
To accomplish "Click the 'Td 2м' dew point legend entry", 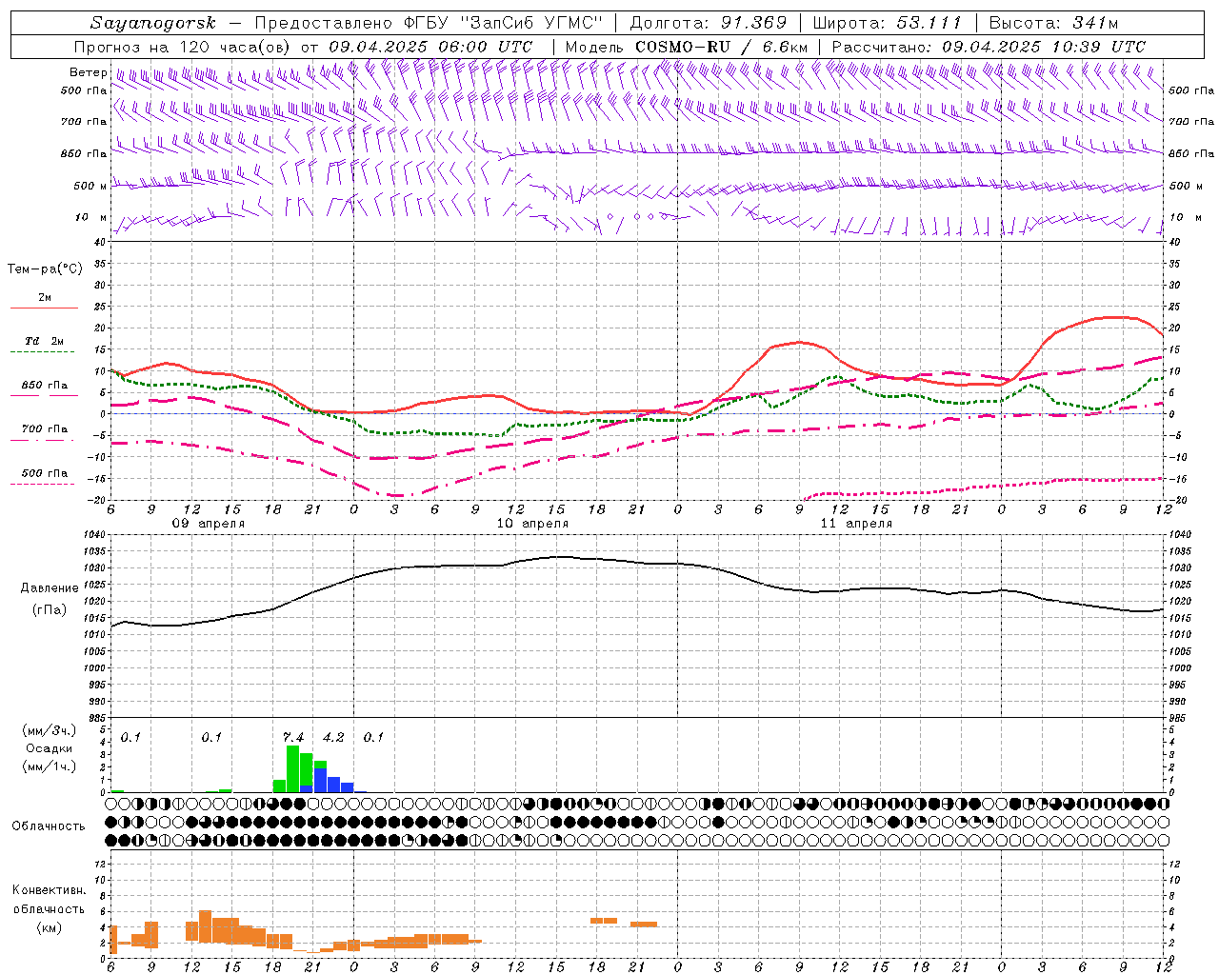I will coord(45,341).
